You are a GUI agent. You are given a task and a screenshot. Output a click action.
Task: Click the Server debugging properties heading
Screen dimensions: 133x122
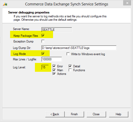pyautogui.click(x=29, y=12)
